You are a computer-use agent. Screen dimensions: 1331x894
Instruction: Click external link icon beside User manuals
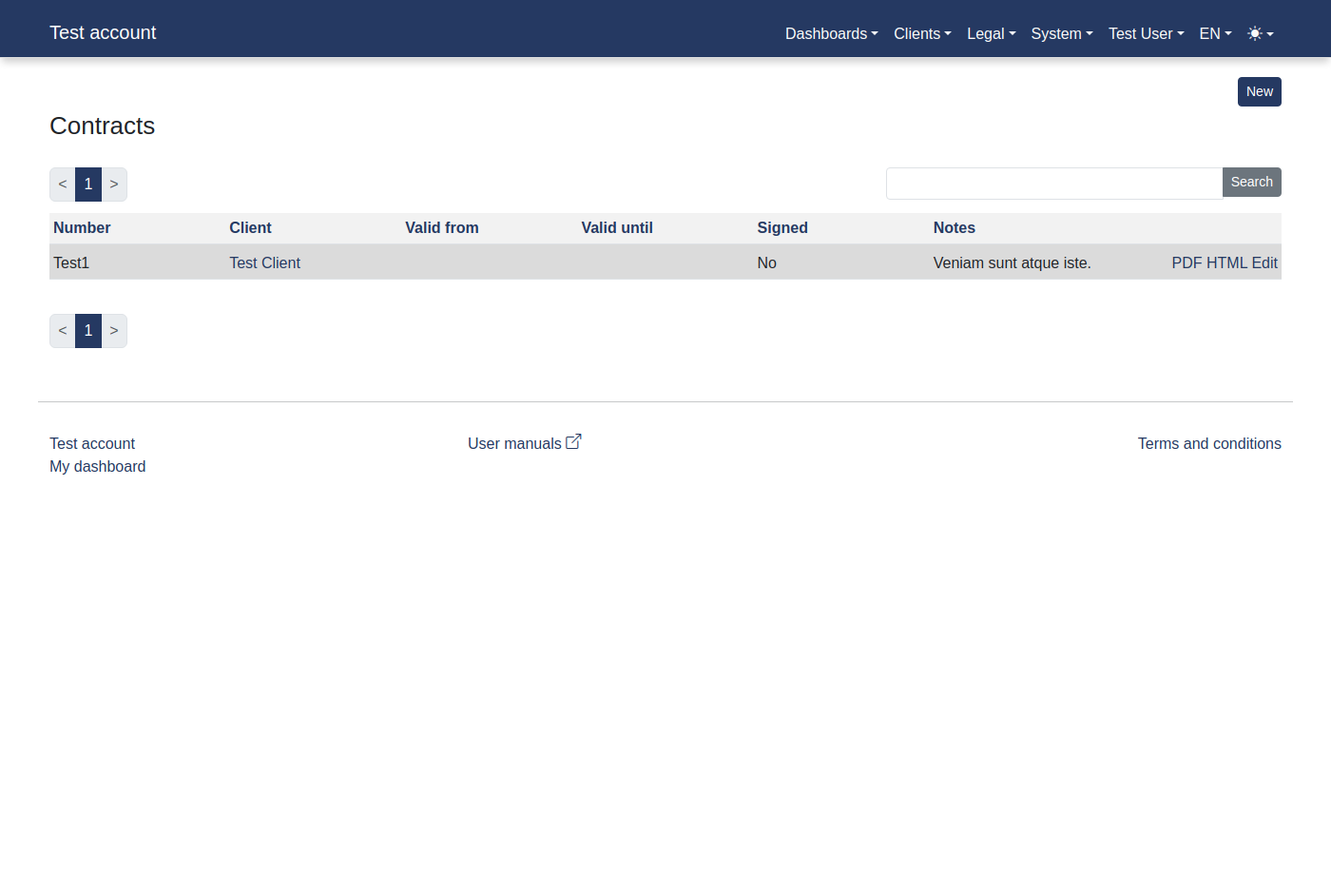[x=573, y=442]
